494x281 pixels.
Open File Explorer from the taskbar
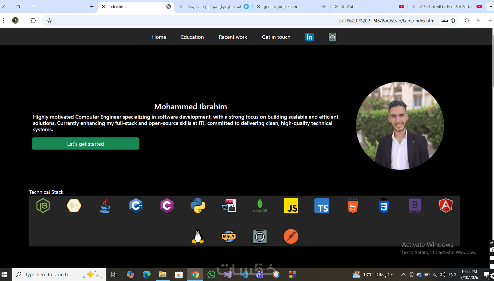point(163,275)
